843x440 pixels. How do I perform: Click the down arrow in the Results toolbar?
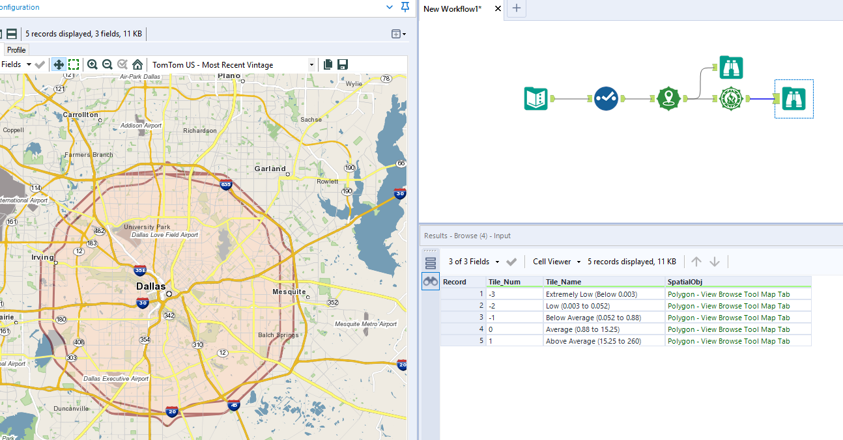[715, 261]
